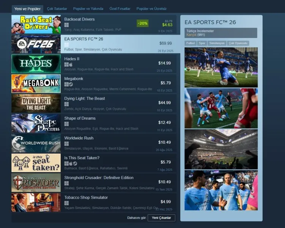Click the Windows icon under Shape of Dreams
This screenshot has height=228, width=285.
click(x=66, y=124)
